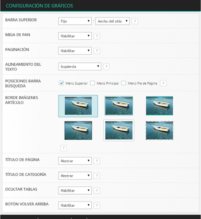The height and width of the screenshot is (219, 201).
Task: Click the Borde Imágenes Artículo label
Action: (21, 100)
